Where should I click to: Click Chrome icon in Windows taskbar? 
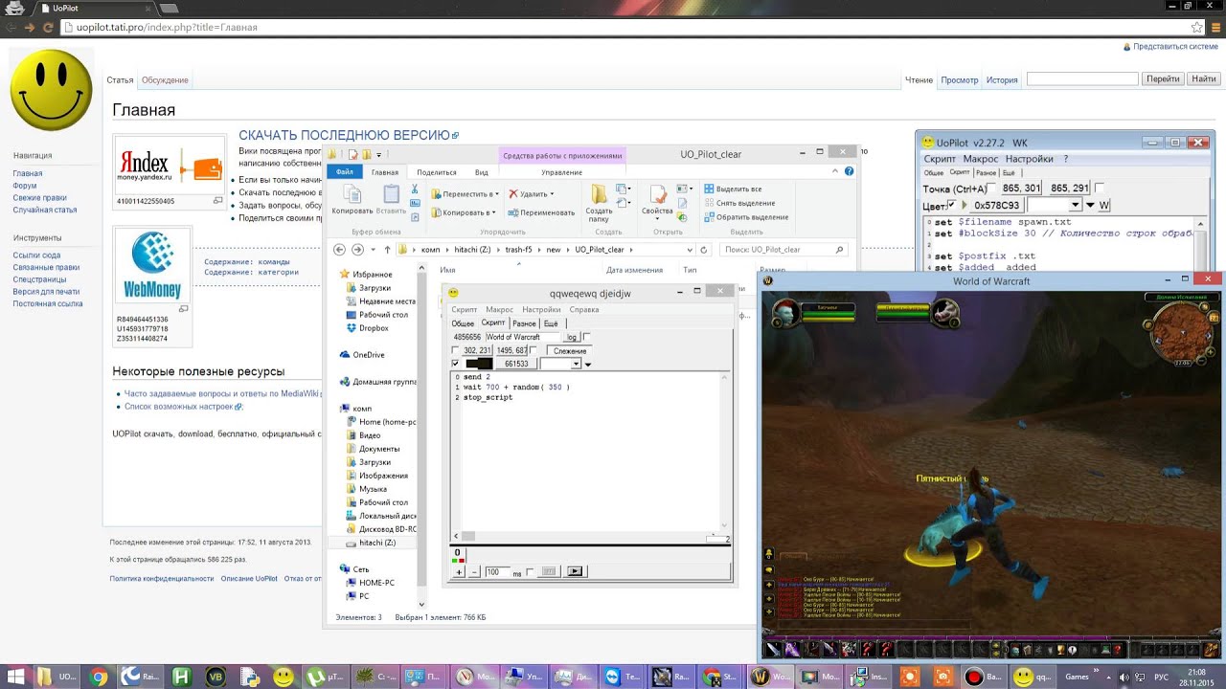click(99, 677)
